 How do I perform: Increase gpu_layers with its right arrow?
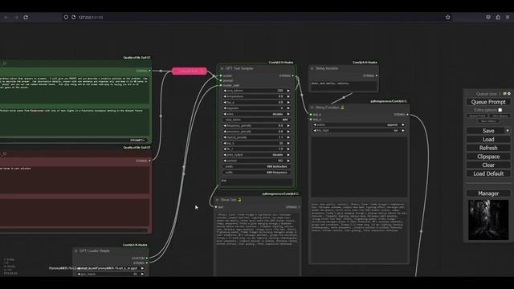pos(142,274)
